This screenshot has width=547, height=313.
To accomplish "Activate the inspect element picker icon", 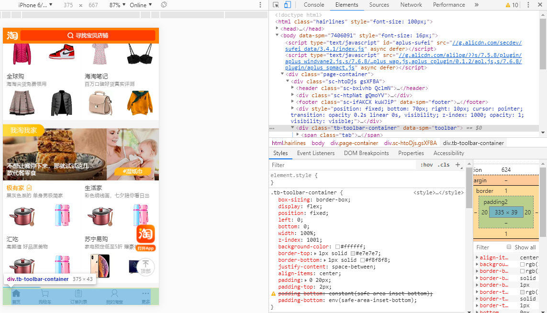I will pyautogui.click(x=276, y=5).
